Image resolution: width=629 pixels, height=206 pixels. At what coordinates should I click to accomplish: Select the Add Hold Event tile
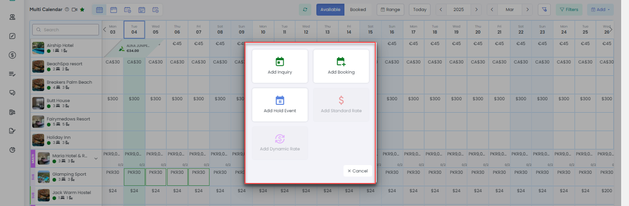tap(280, 105)
